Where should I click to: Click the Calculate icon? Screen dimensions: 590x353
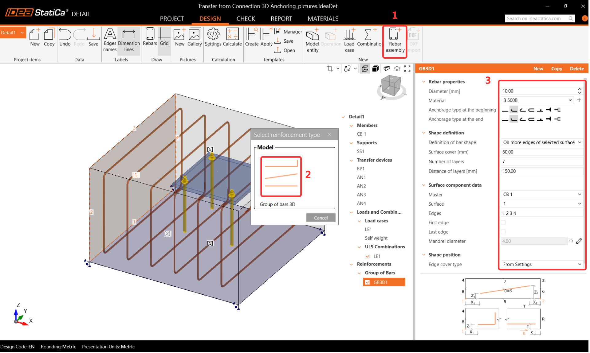232,34
